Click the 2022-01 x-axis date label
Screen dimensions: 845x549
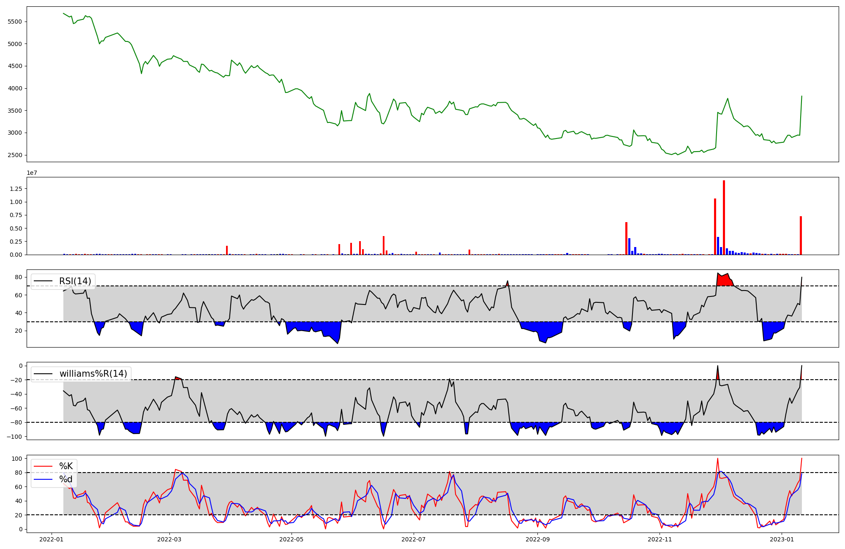[52, 539]
